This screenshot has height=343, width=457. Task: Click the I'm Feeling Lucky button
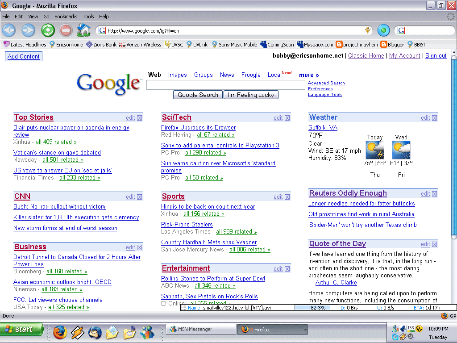coord(251,95)
